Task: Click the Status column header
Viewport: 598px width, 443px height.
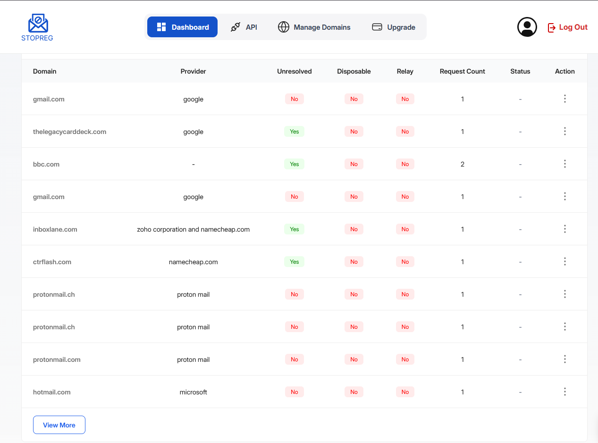Action: pyautogui.click(x=520, y=71)
